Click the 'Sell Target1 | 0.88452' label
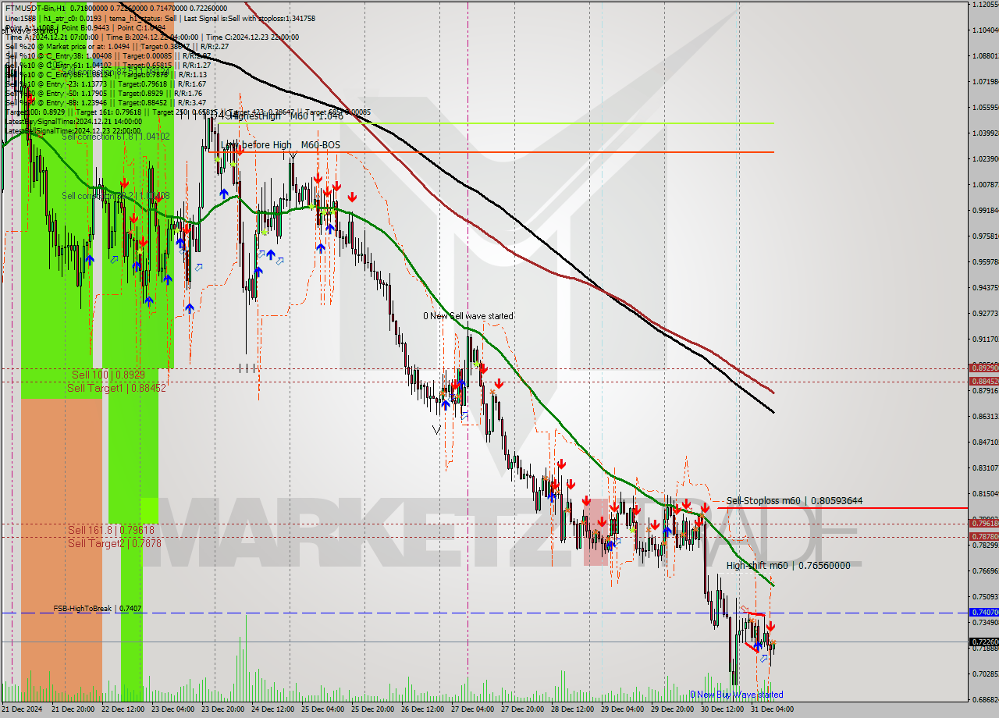 pyautogui.click(x=116, y=388)
